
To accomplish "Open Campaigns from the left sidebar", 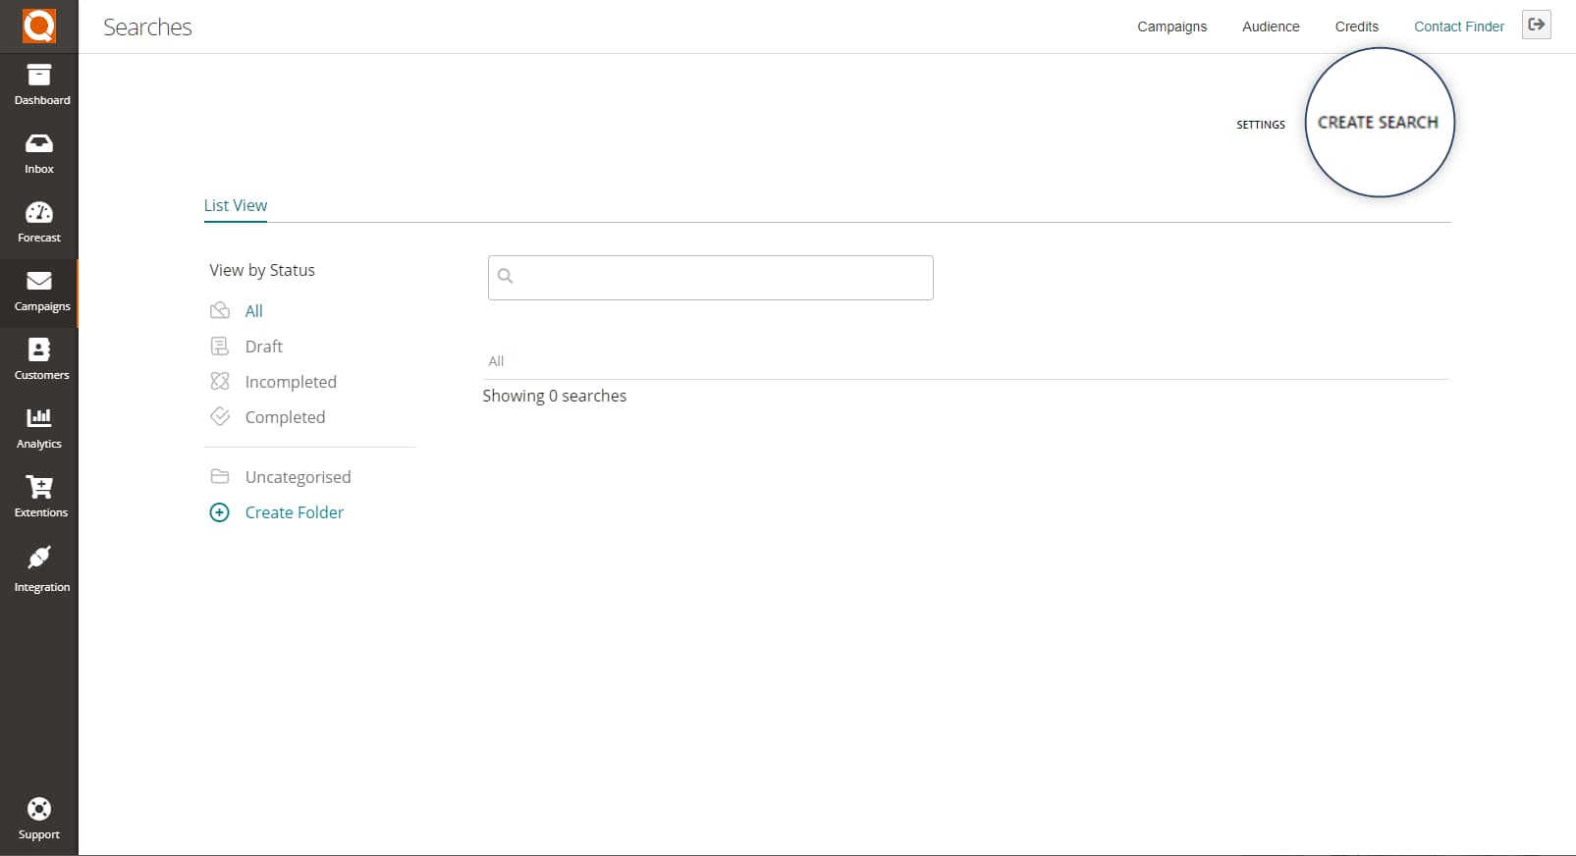I will coord(39,293).
